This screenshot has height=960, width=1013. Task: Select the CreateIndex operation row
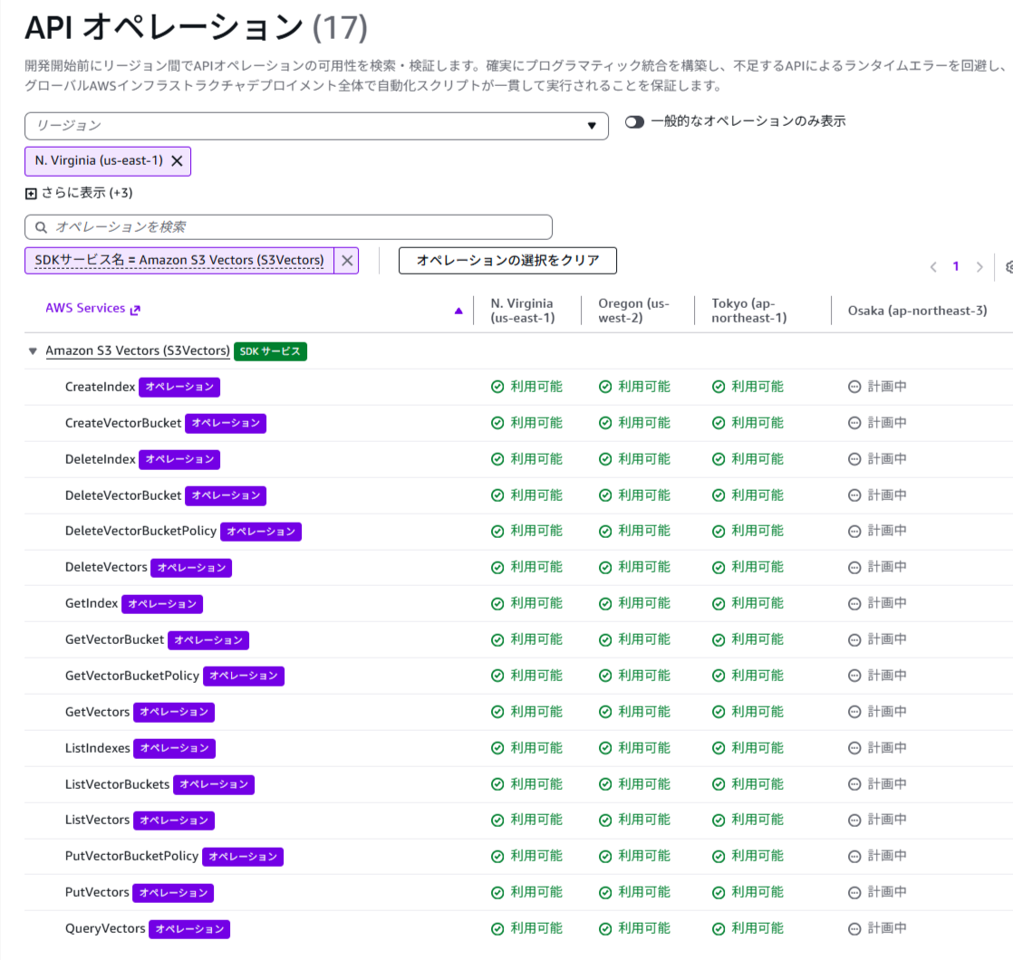(x=519, y=387)
